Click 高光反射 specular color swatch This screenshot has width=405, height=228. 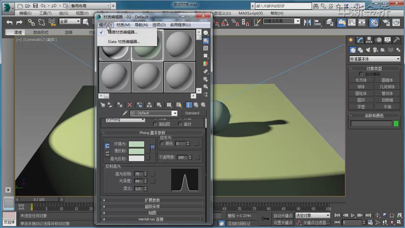pyautogui.click(x=136, y=158)
